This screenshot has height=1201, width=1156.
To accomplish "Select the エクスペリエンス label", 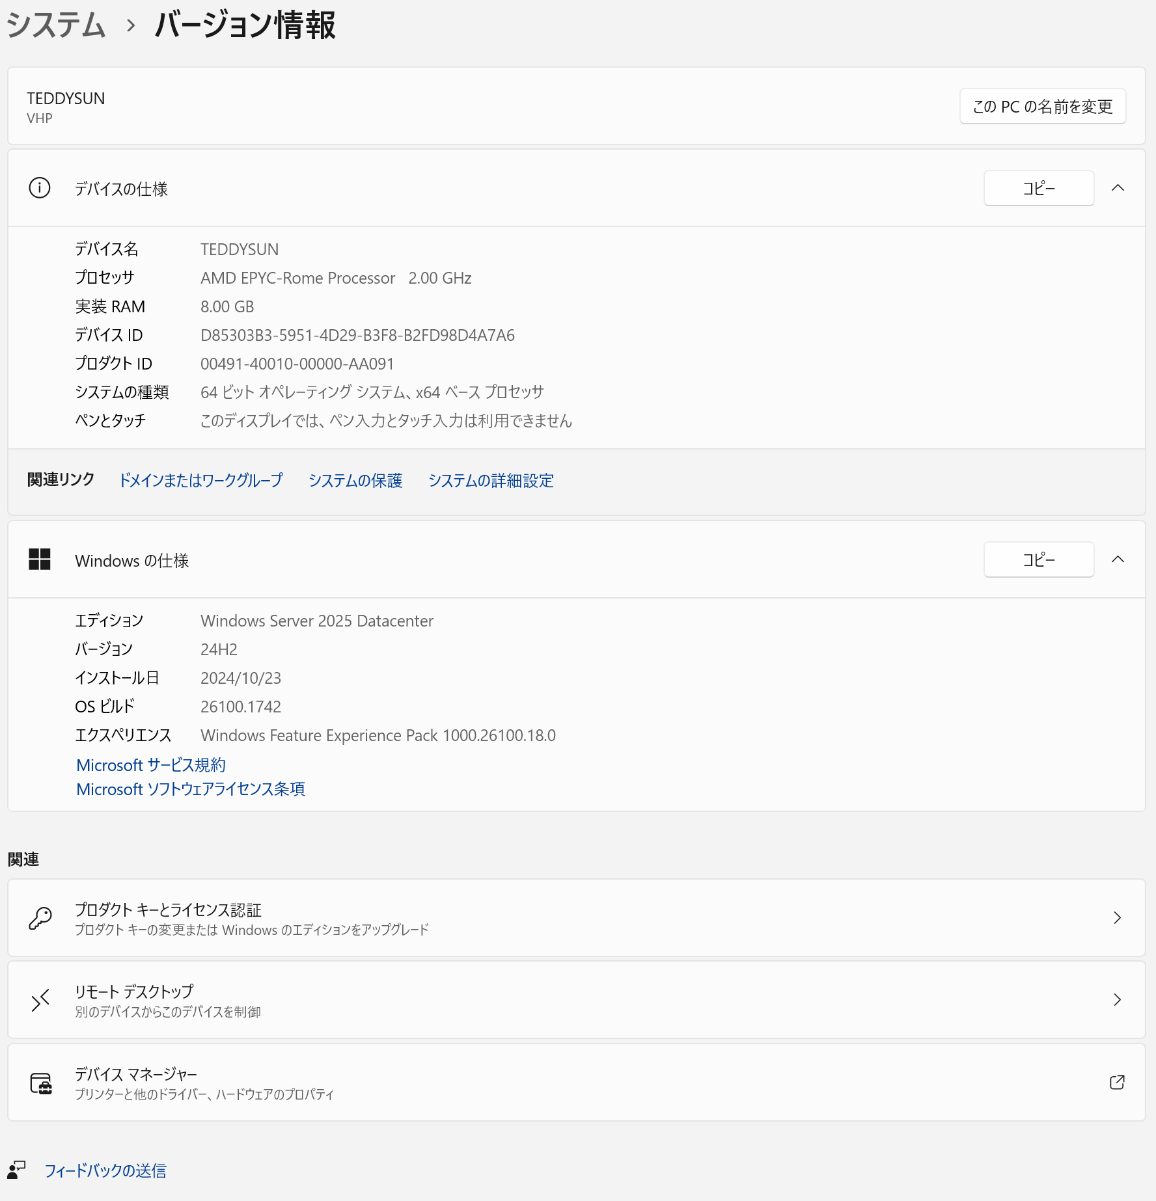I will point(123,735).
